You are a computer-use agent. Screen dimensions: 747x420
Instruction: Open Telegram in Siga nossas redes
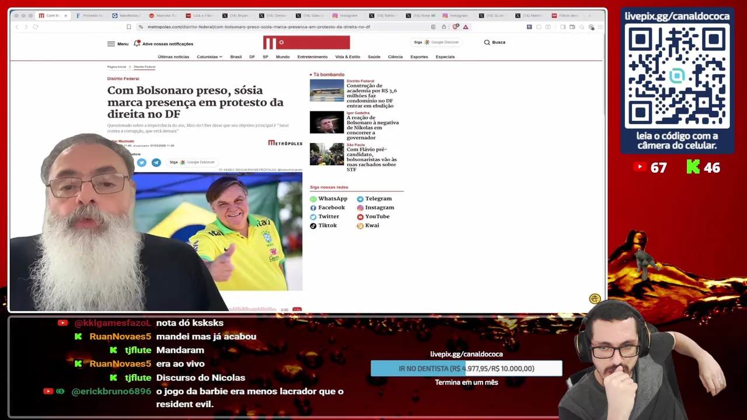coord(374,199)
